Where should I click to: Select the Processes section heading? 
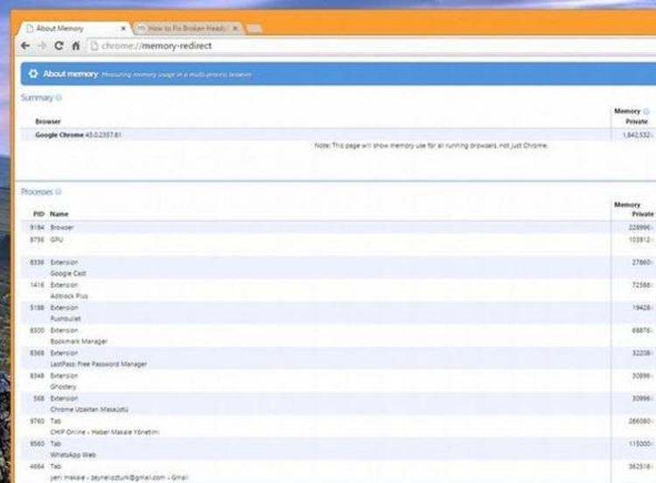[x=37, y=192]
